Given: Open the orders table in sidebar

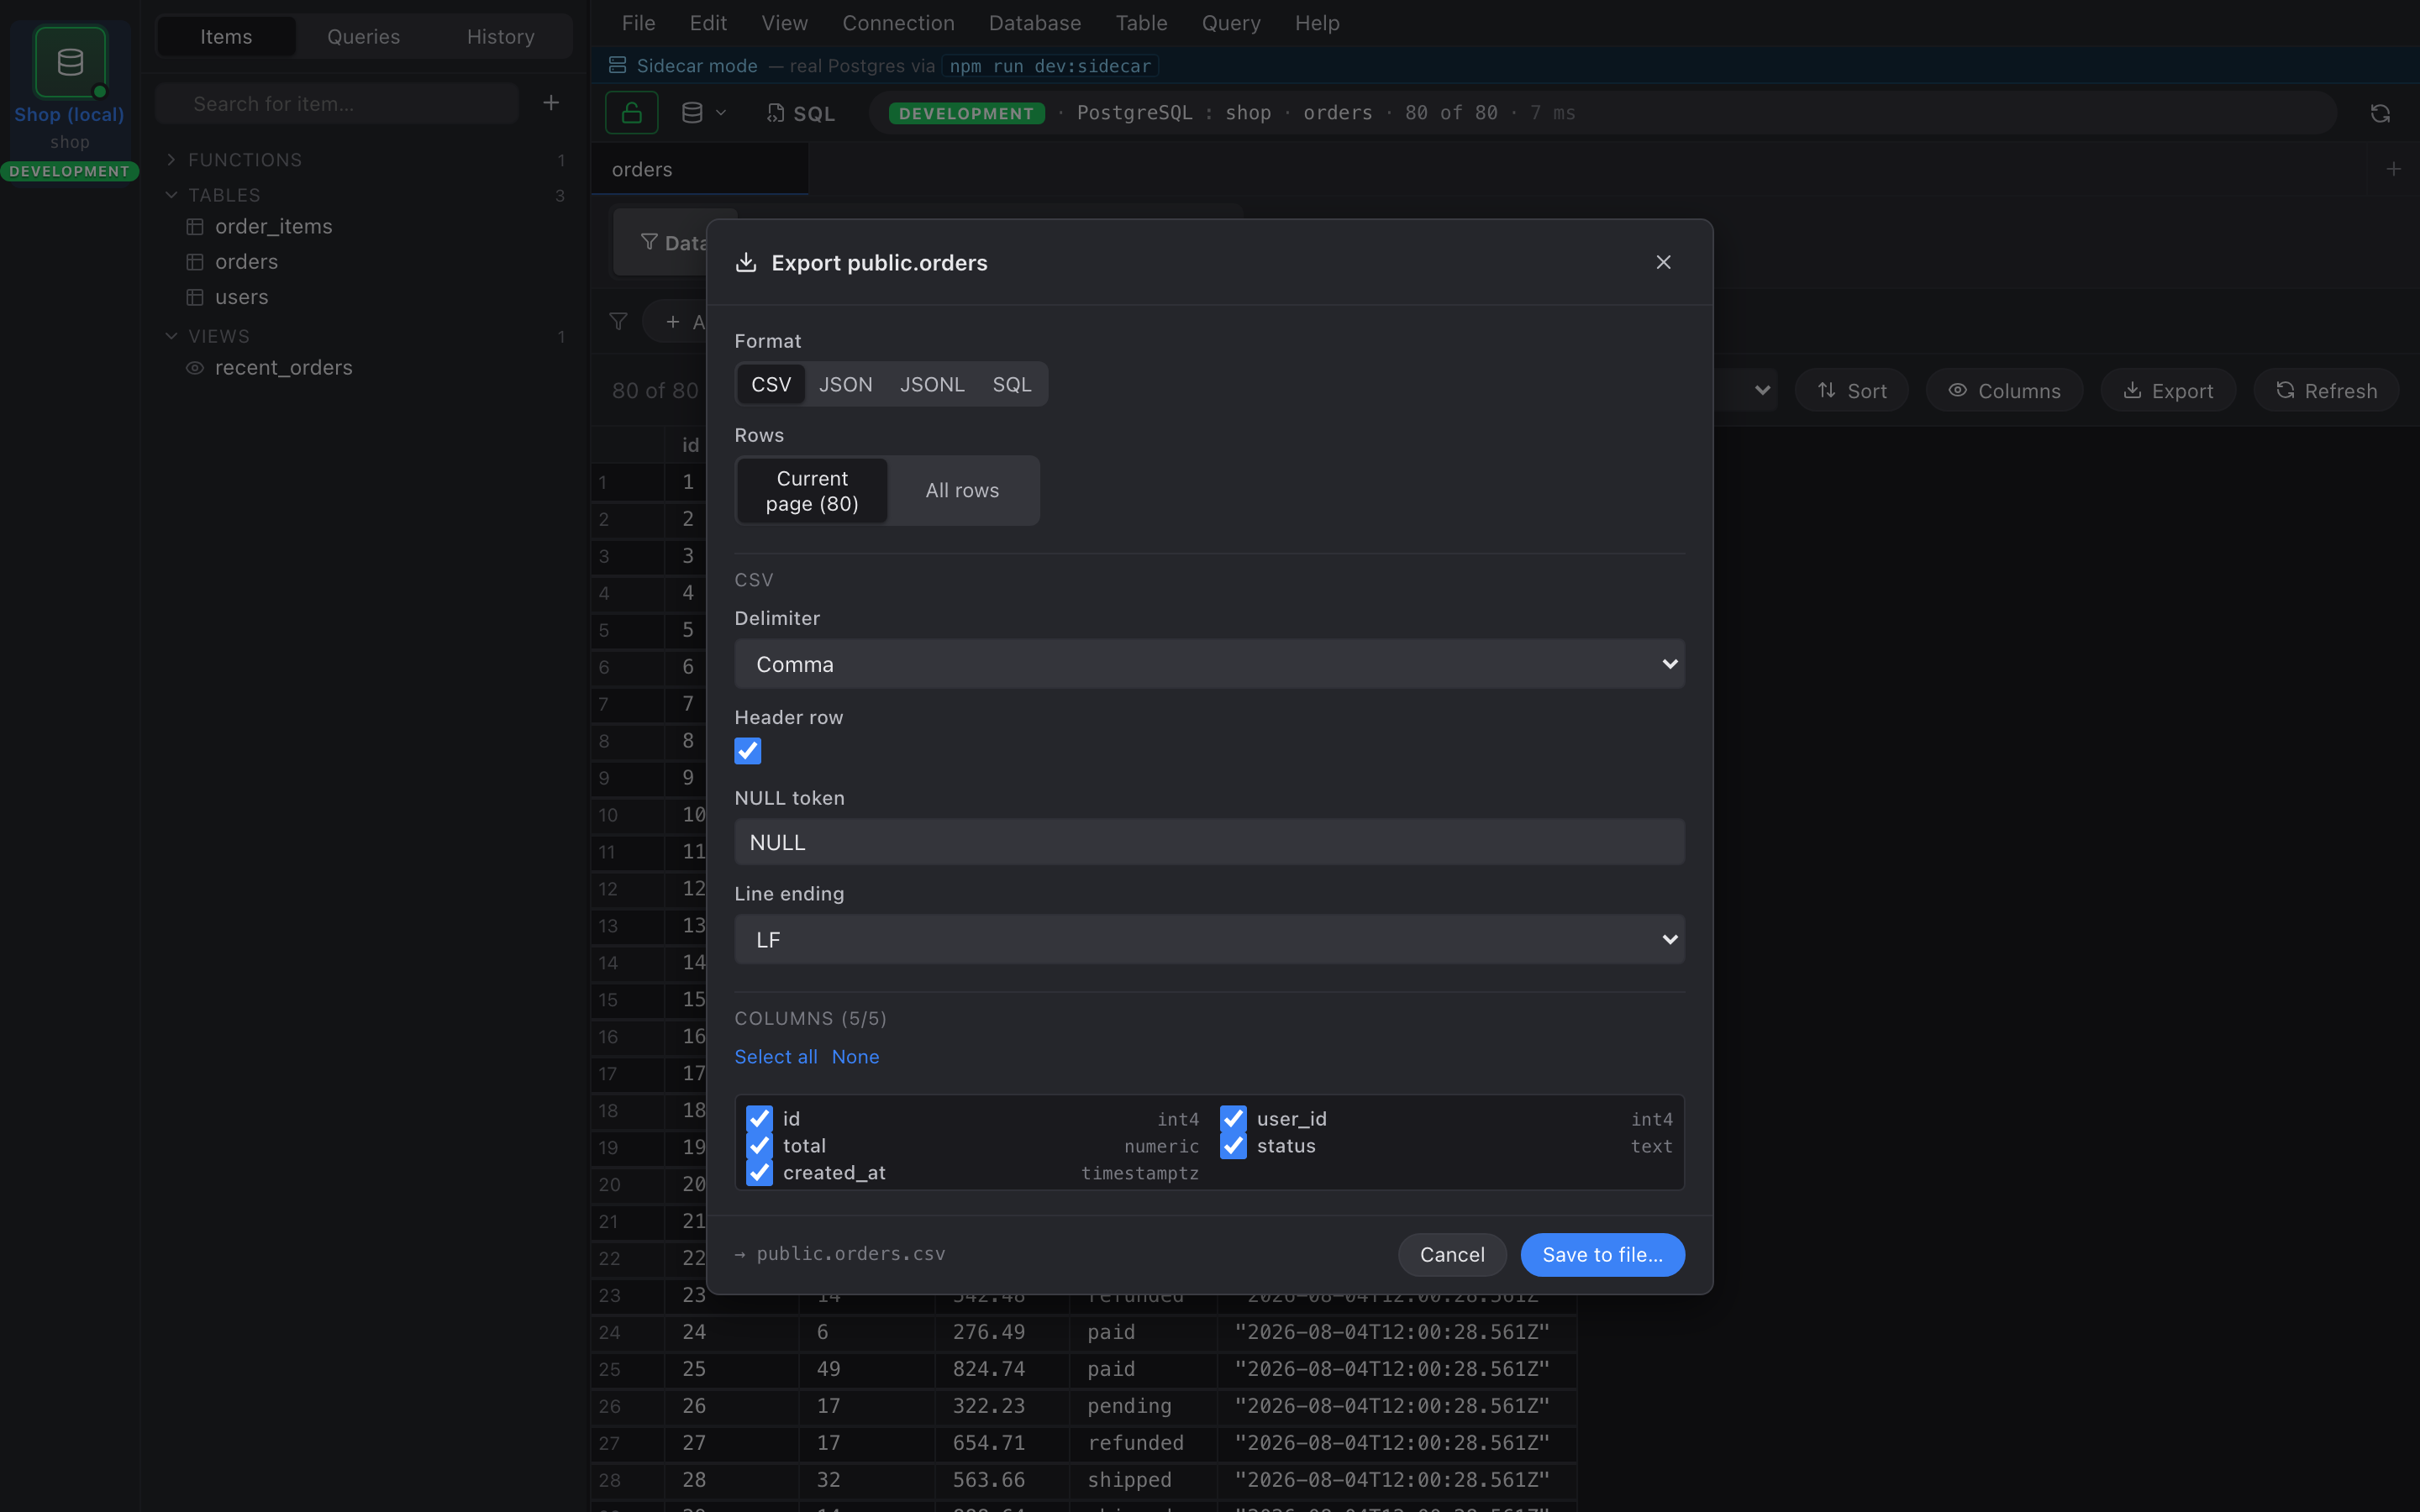Looking at the screenshot, I should pos(247,262).
